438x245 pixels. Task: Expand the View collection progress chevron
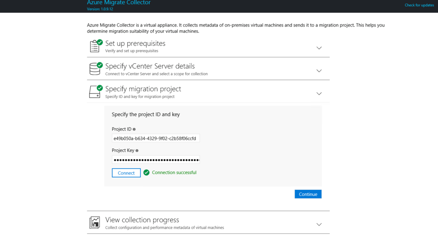[x=319, y=224]
